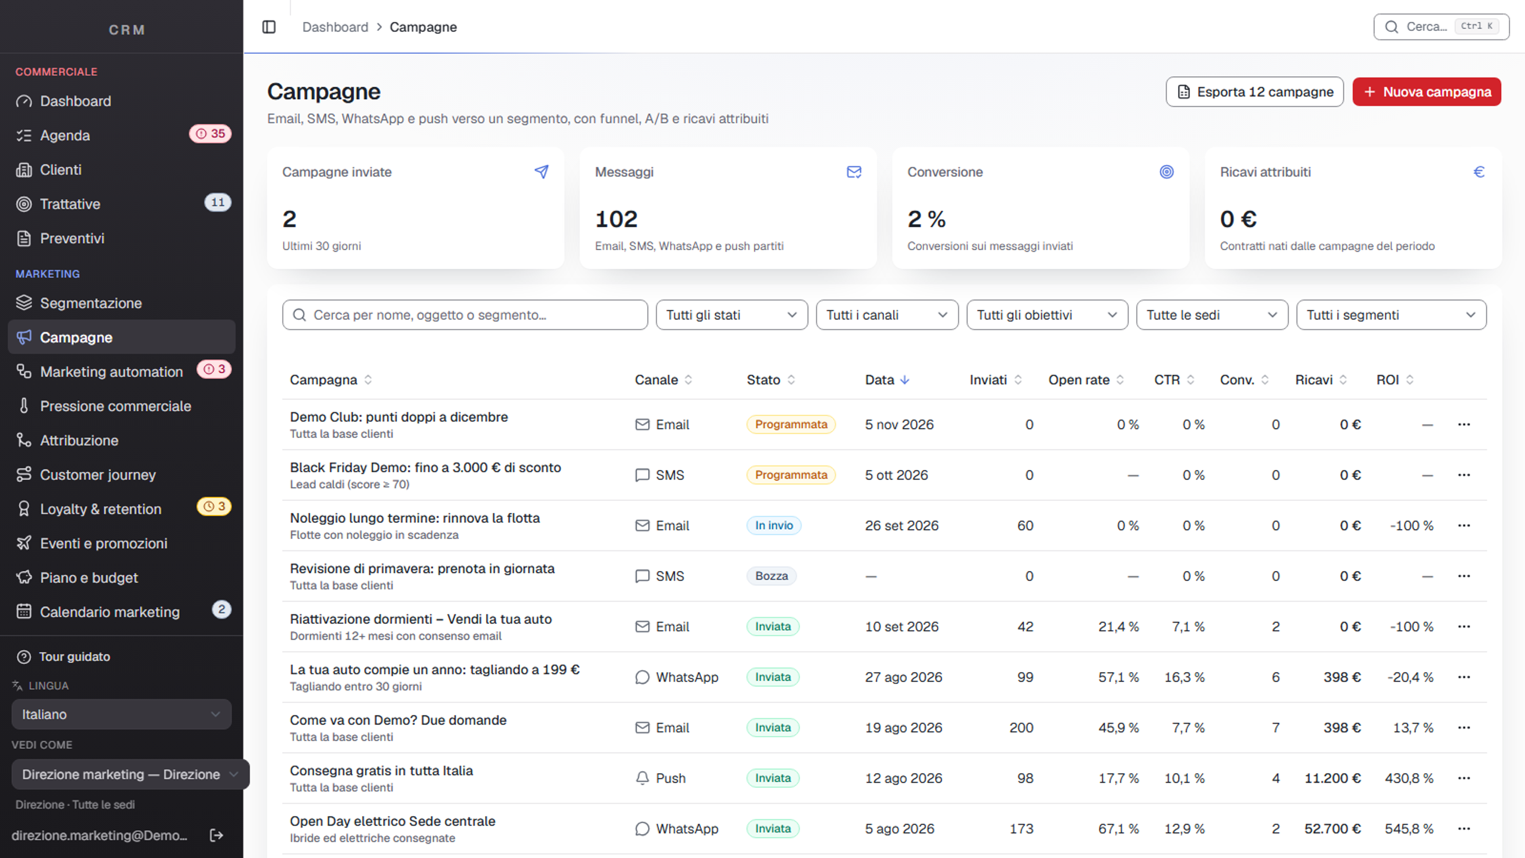Click the Agenda list icon
The height and width of the screenshot is (858, 1525).
tap(24, 135)
